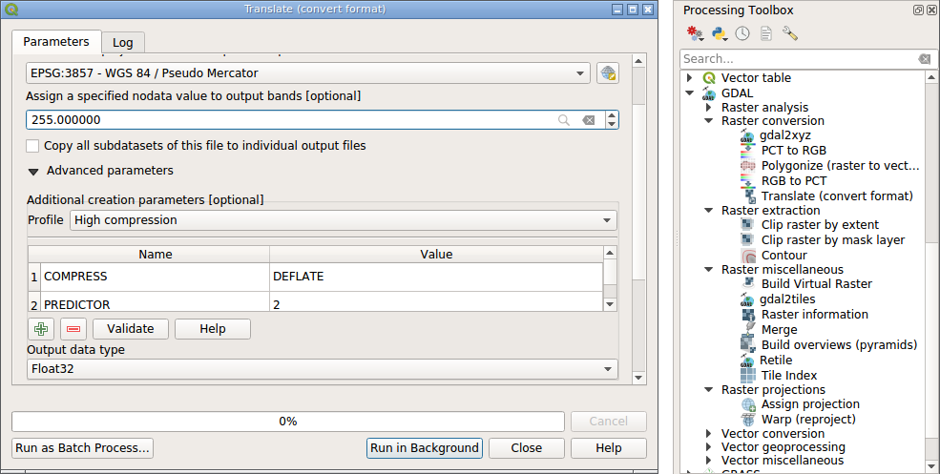Click Help under creation parameters

pos(213,328)
